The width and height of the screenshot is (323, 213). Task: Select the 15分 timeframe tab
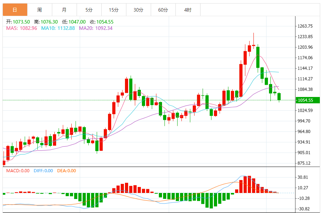pyautogui.click(x=114, y=9)
